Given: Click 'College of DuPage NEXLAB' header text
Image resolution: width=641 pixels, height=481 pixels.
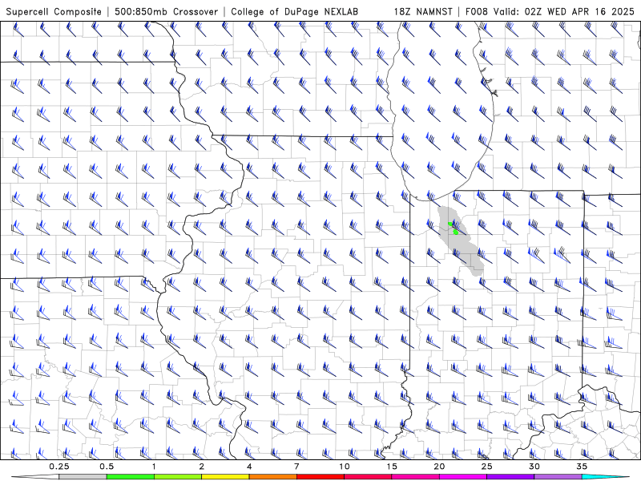Looking at the screenshot, I should pyautogui.click(x=294, y=12).
